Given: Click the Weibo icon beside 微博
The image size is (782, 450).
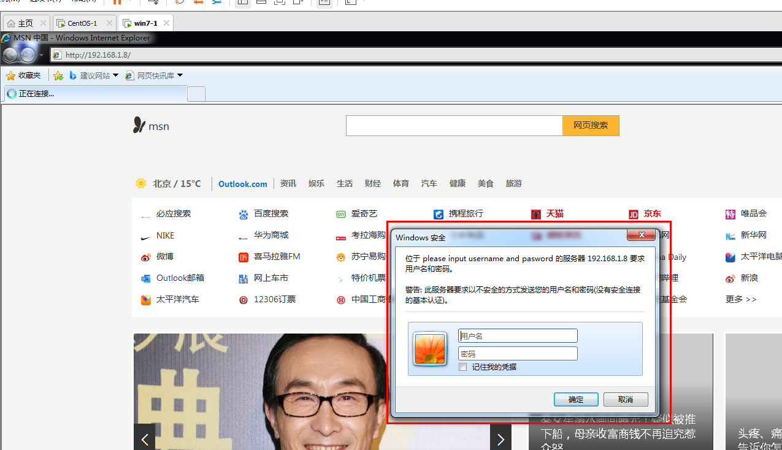Looking at the screenshot, I should pos(146,257).
